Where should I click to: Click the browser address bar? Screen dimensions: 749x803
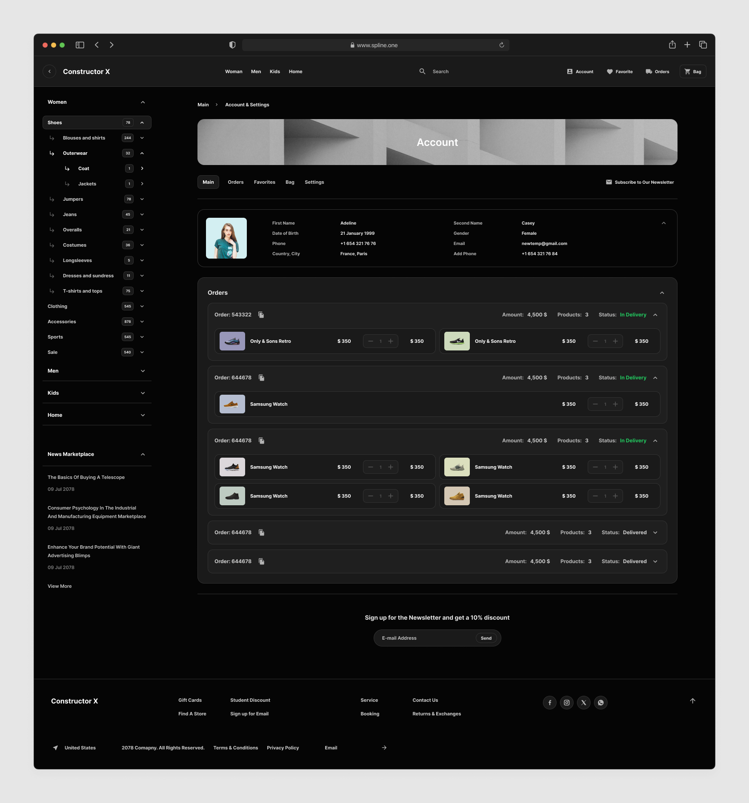376,45
